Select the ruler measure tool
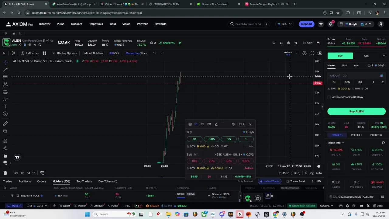This screenshot has height=219, width=389. (x=5, y=124)
